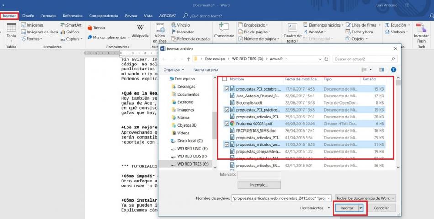Open the Captura screenshot menu
The image size is (434, 219).
coord(72,39)
